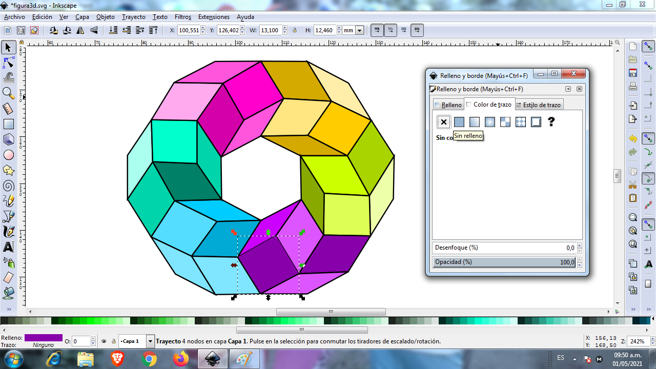Image resolution: width=656 pixels, height=369 pixels.
Task: Toggle scale rounded corners option
Action: (x=390, y=30)
